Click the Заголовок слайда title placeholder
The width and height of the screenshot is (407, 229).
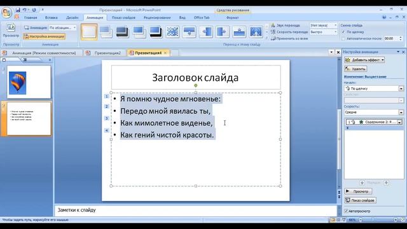(196, 78)
